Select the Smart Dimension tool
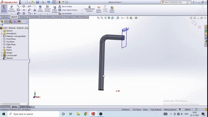208x117 pixels. (x=12, y=9)
